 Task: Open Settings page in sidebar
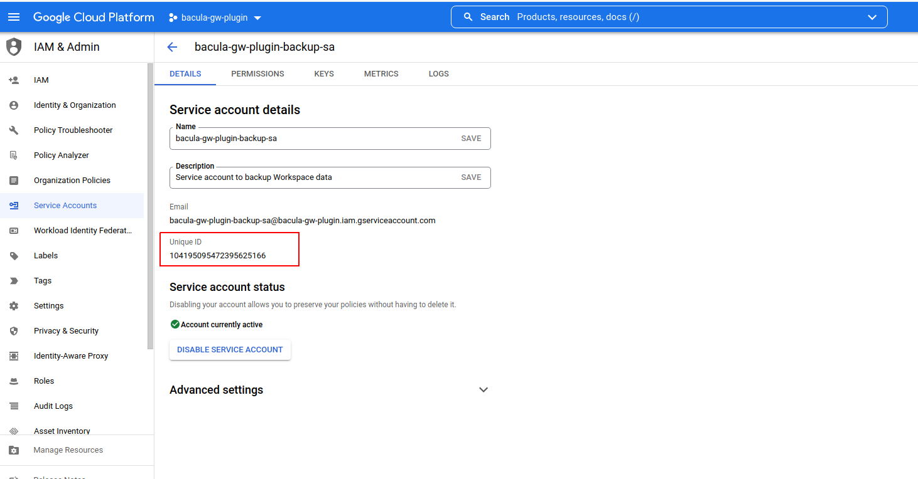(x=72, y=306)
